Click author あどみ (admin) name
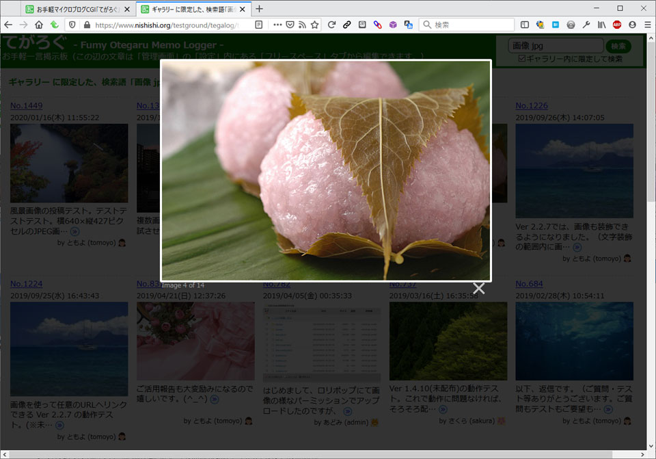 [346, 422]
